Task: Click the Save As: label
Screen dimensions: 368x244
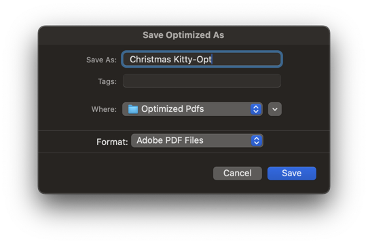Action: pyautogui.click(x=101, y=60)
